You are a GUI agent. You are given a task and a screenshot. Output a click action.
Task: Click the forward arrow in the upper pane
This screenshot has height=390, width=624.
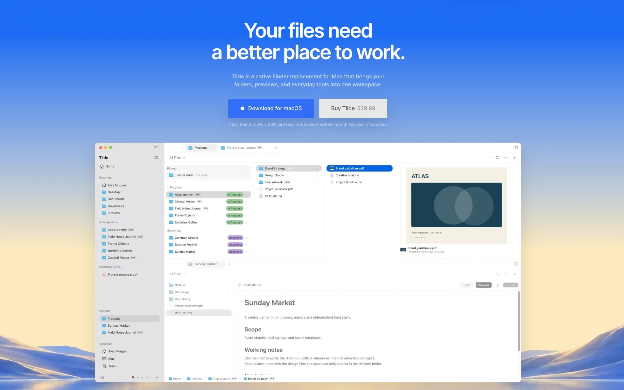coord(179,148)
